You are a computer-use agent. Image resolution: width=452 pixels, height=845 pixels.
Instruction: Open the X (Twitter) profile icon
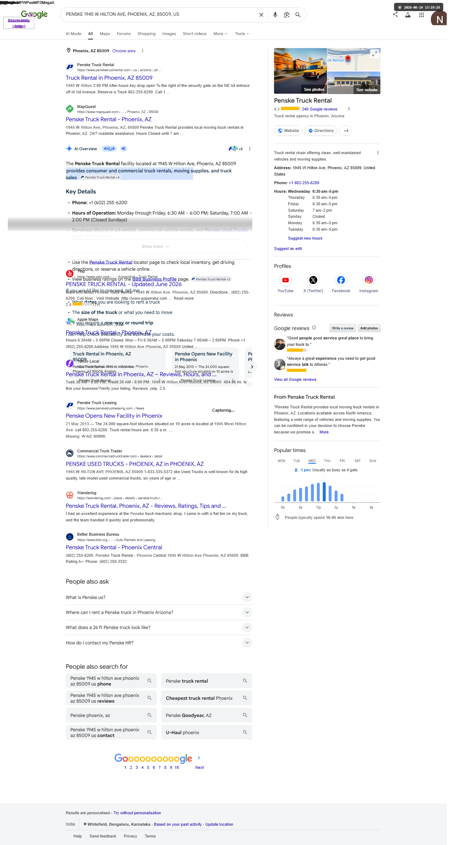pyautogui.click(x=313, y=280)
